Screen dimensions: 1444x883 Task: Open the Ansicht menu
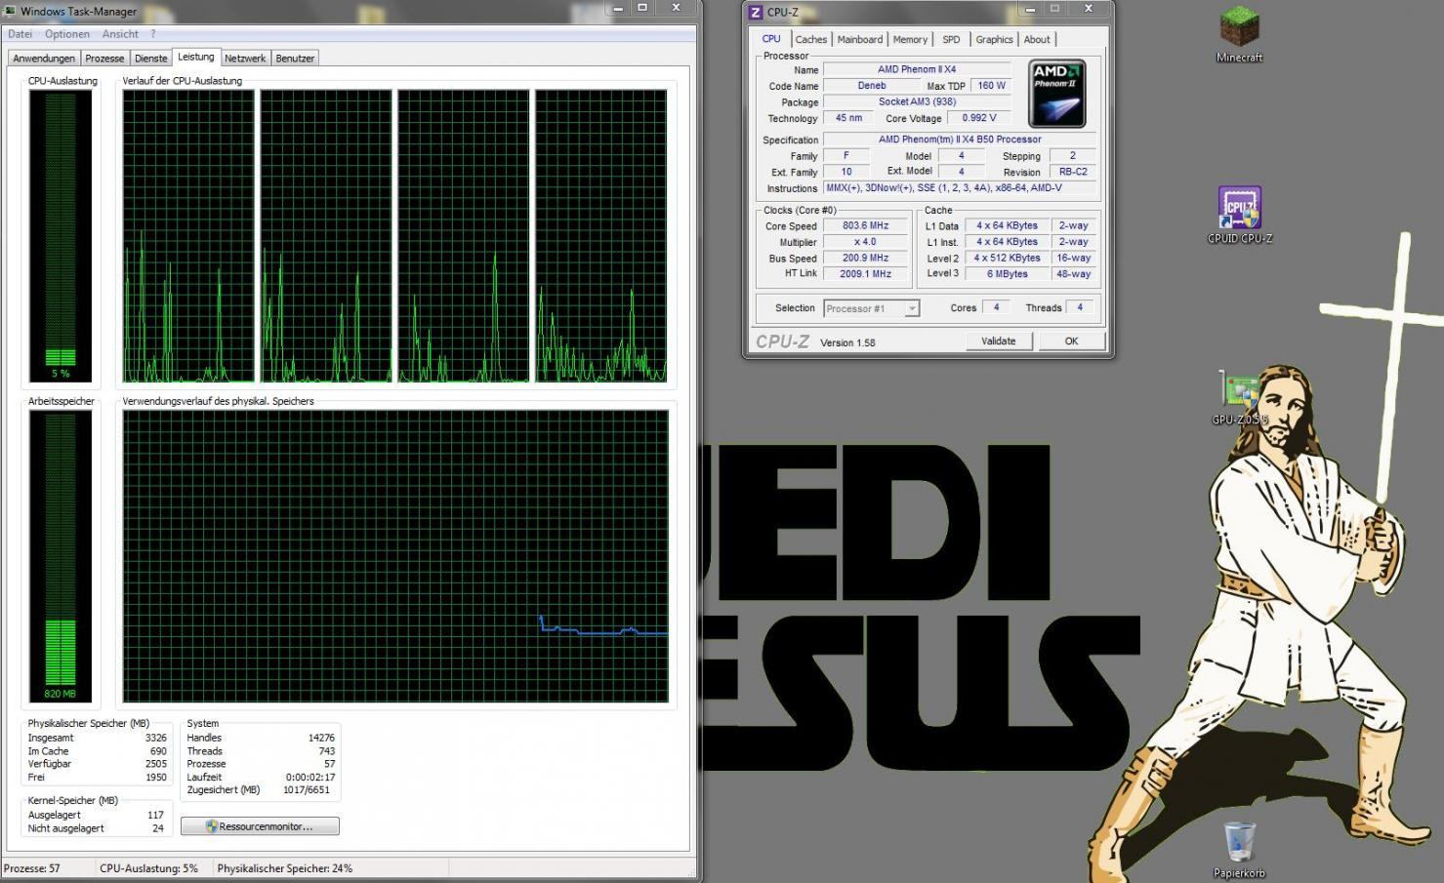tap(120, 34)
